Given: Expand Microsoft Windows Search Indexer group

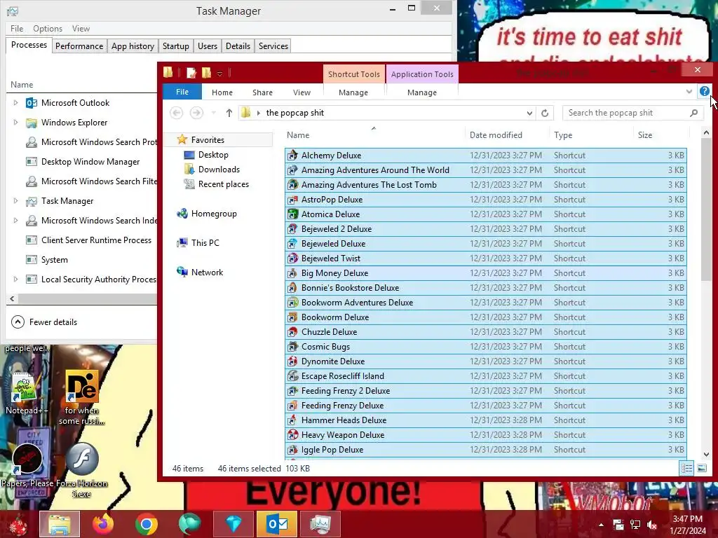Looking at the screenshot, I should (x=15, y=221).
